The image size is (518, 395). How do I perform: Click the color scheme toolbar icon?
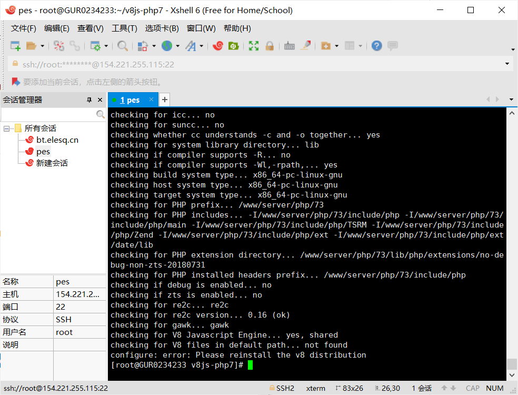[142, 46]
